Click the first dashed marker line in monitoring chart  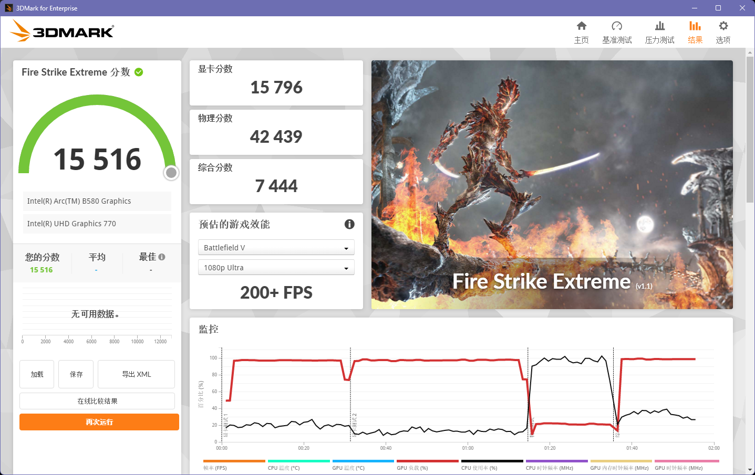pos(222,394)
